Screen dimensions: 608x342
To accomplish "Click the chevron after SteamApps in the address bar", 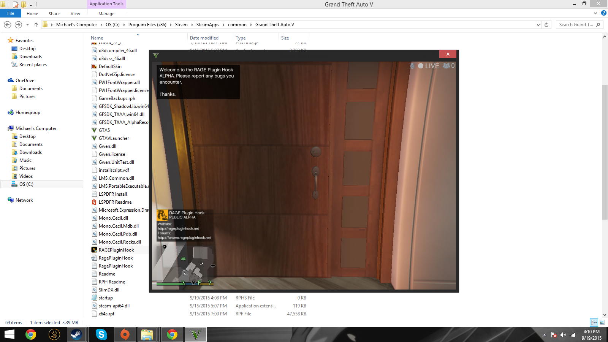I will pos(224,25).
